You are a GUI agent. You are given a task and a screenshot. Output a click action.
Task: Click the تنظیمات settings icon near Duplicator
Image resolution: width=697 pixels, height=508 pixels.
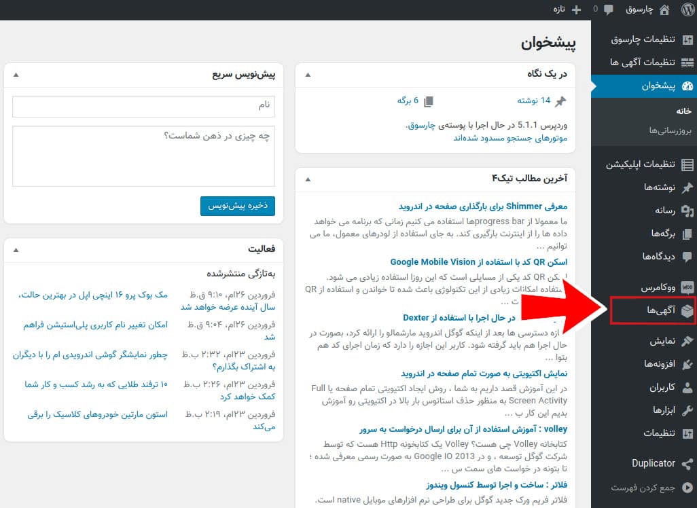click(x=687, y=433)
